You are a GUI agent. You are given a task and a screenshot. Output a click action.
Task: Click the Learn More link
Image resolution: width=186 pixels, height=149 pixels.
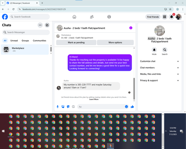point(94,99)
